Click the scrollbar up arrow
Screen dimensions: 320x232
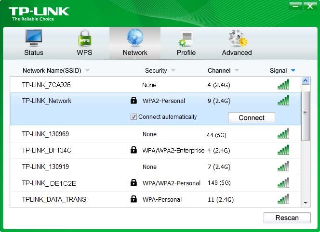click(306, 81)
